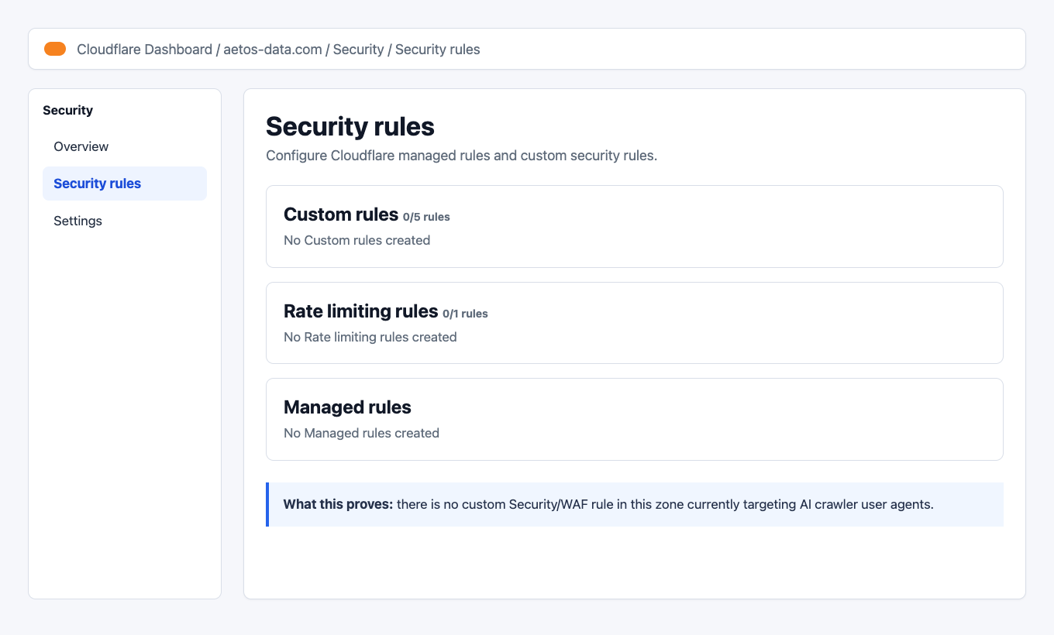Open Settings in the Security sidebar
This screenshot has width=1054, height=635.
(125, 221)
